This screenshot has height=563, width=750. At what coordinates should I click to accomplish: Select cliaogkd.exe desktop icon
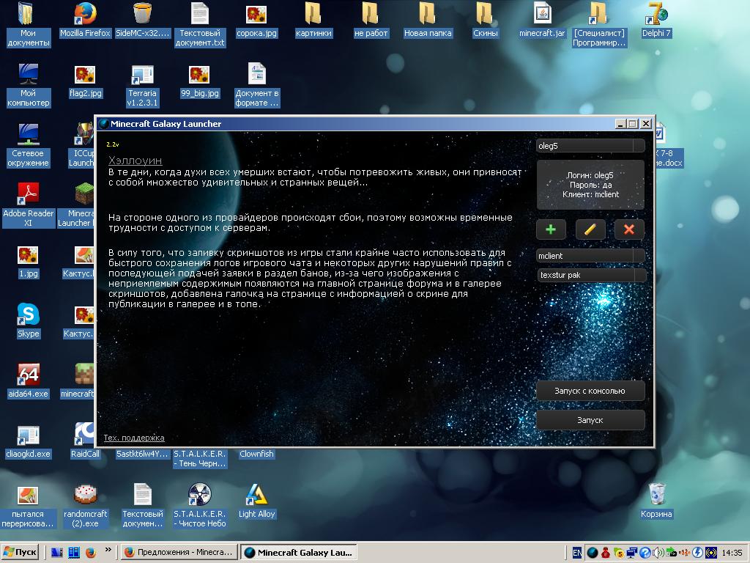28,441
